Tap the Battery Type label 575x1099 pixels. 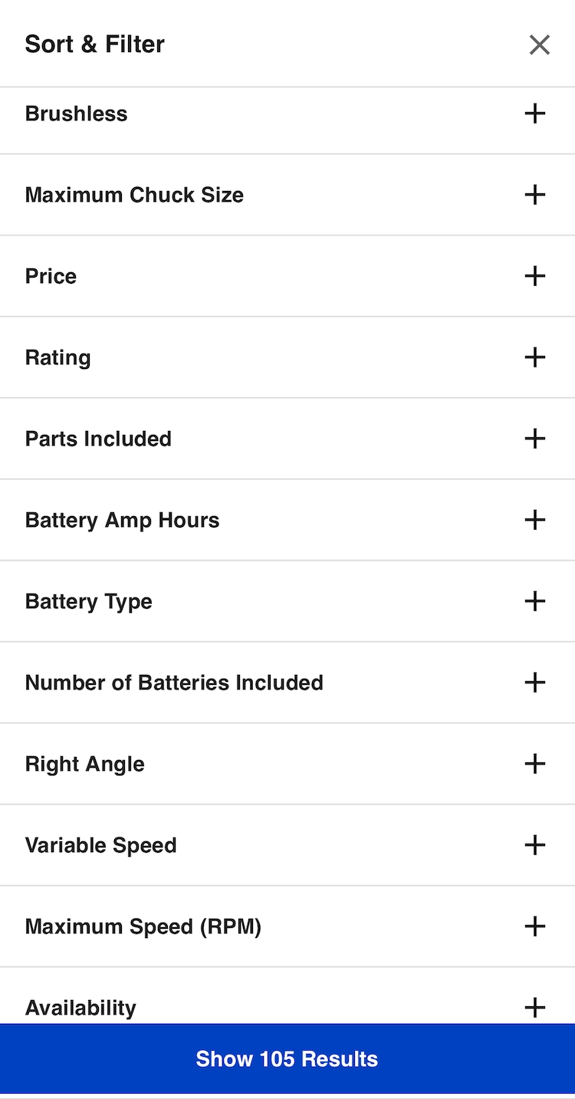pyautogui.click(x=88, y=601)
